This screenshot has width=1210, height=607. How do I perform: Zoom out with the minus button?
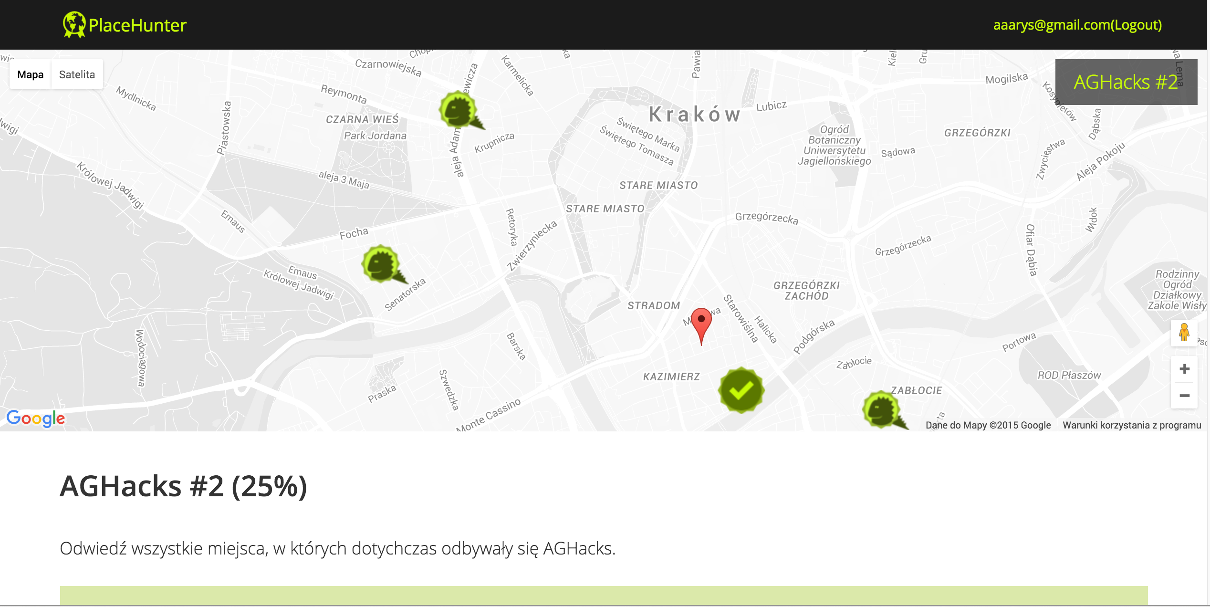pyautogui.click(x=1184, y=396)
